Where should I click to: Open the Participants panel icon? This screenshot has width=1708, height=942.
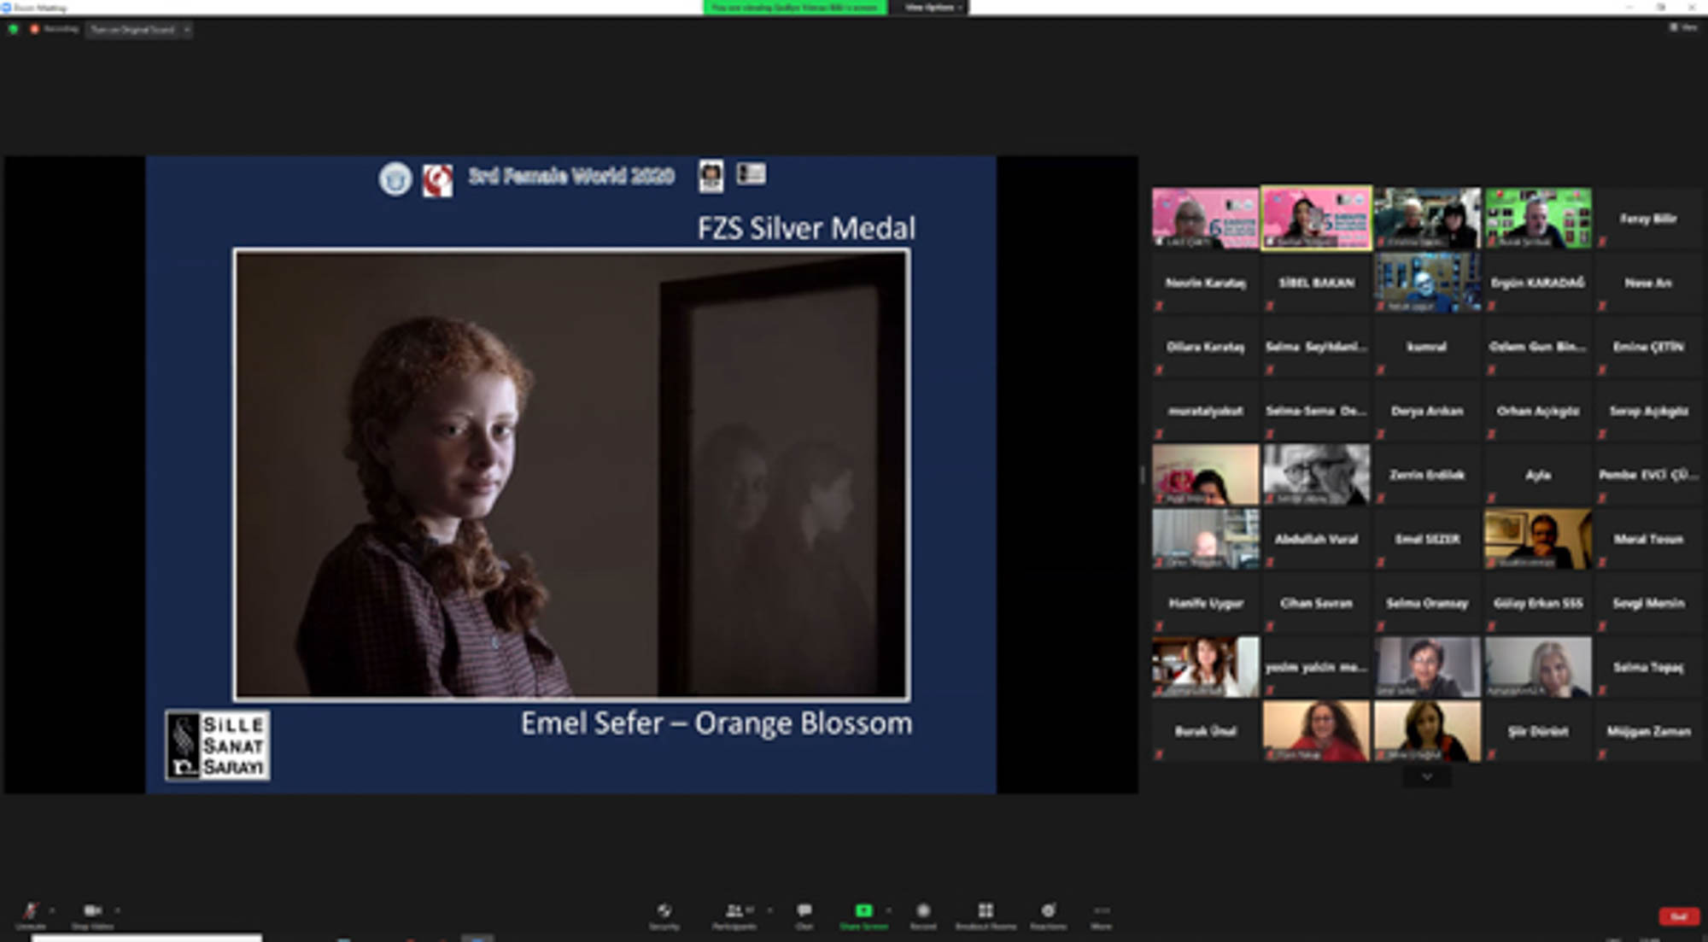734,911
